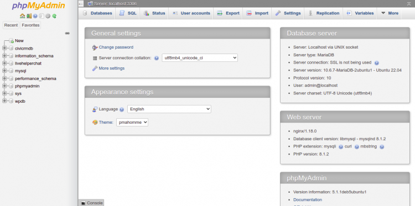Open the Language dropdown showing English
This screenshot has width=415, height=206.
point(169,109)
